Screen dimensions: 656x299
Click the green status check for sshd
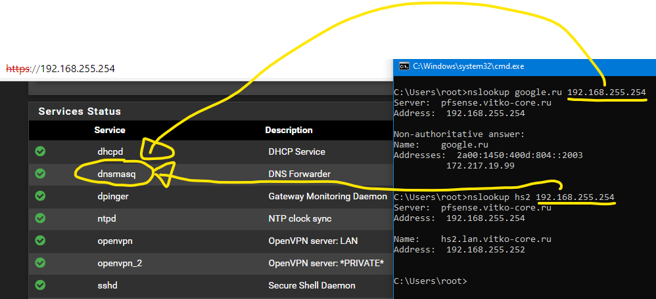pyautogui.click(x=40, y=285)
